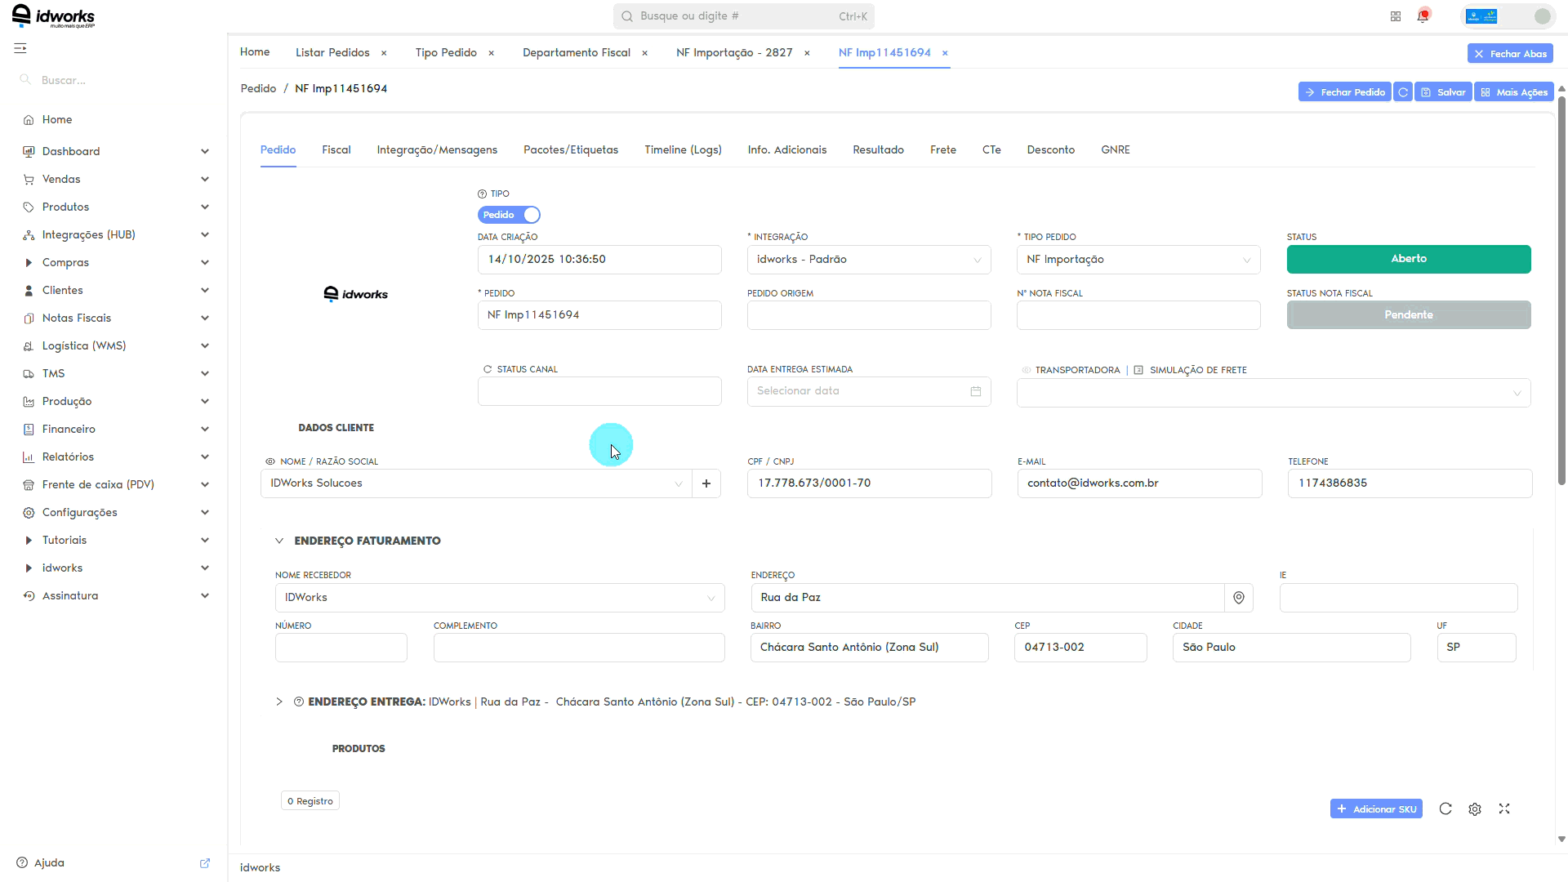1568x882 pixels.
Task: Refresh the products table with reload icon
Action: click(1445, 808)
